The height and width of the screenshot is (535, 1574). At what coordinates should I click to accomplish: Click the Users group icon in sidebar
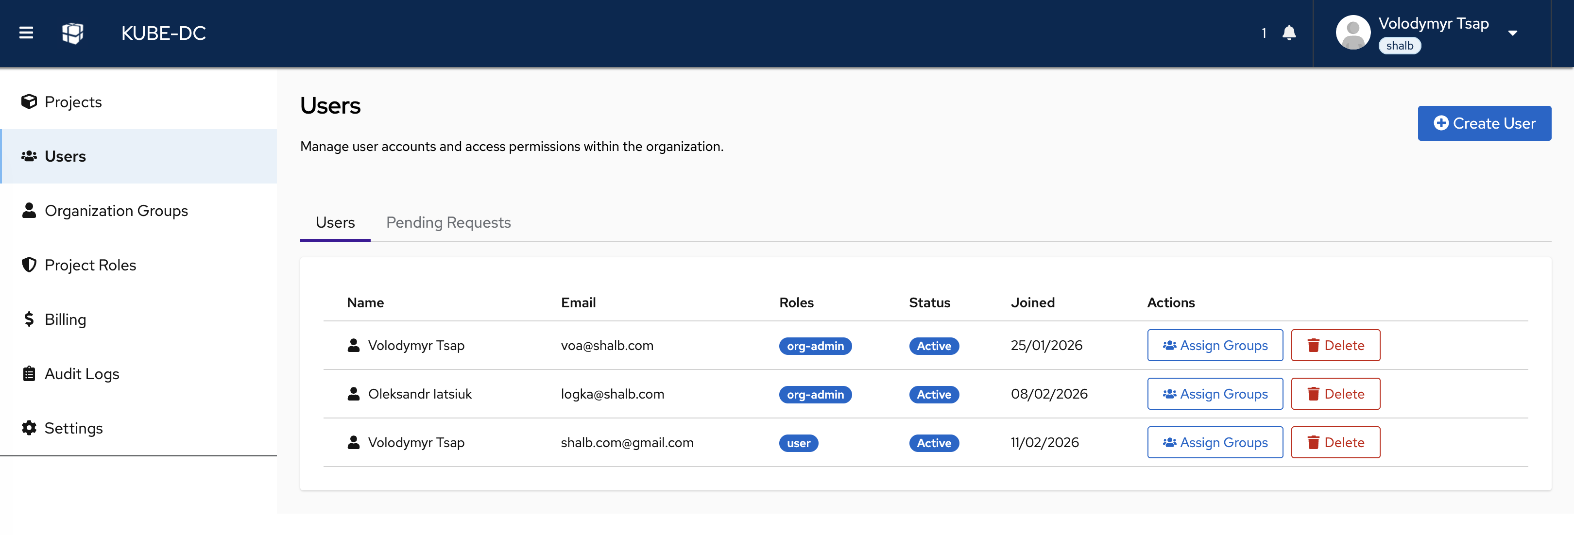click(x=28, y=156)
